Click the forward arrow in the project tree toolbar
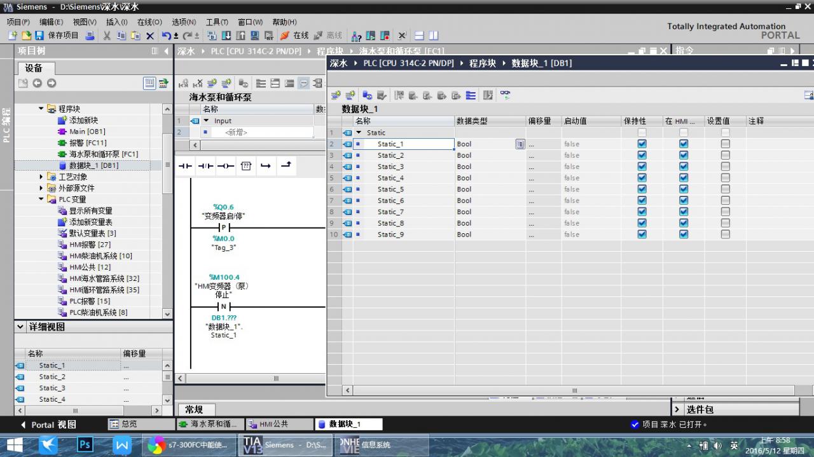Screen dimensions: 814x457 52,83
